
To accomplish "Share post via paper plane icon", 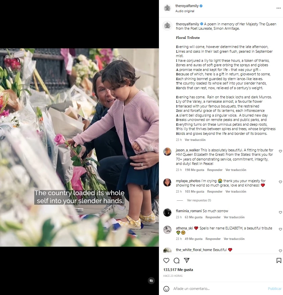I will click(x=187, y=261).
